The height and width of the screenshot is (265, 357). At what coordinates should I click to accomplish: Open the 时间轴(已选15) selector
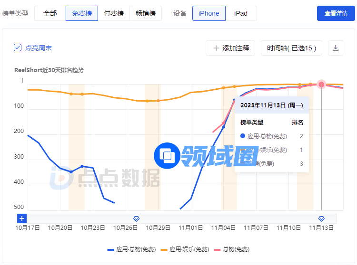point(291,48)
